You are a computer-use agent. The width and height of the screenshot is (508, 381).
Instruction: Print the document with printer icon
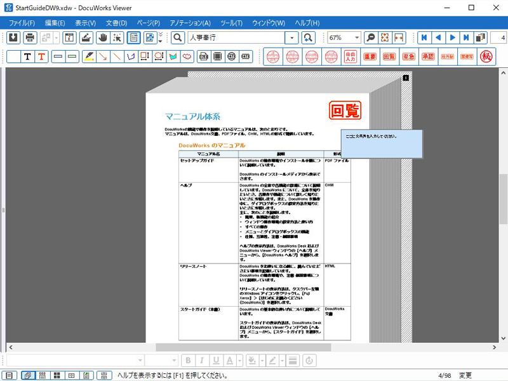[x=30, y=37]
